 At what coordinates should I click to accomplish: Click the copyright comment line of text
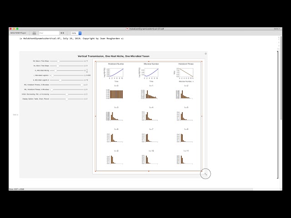click(x=71, y=39)
